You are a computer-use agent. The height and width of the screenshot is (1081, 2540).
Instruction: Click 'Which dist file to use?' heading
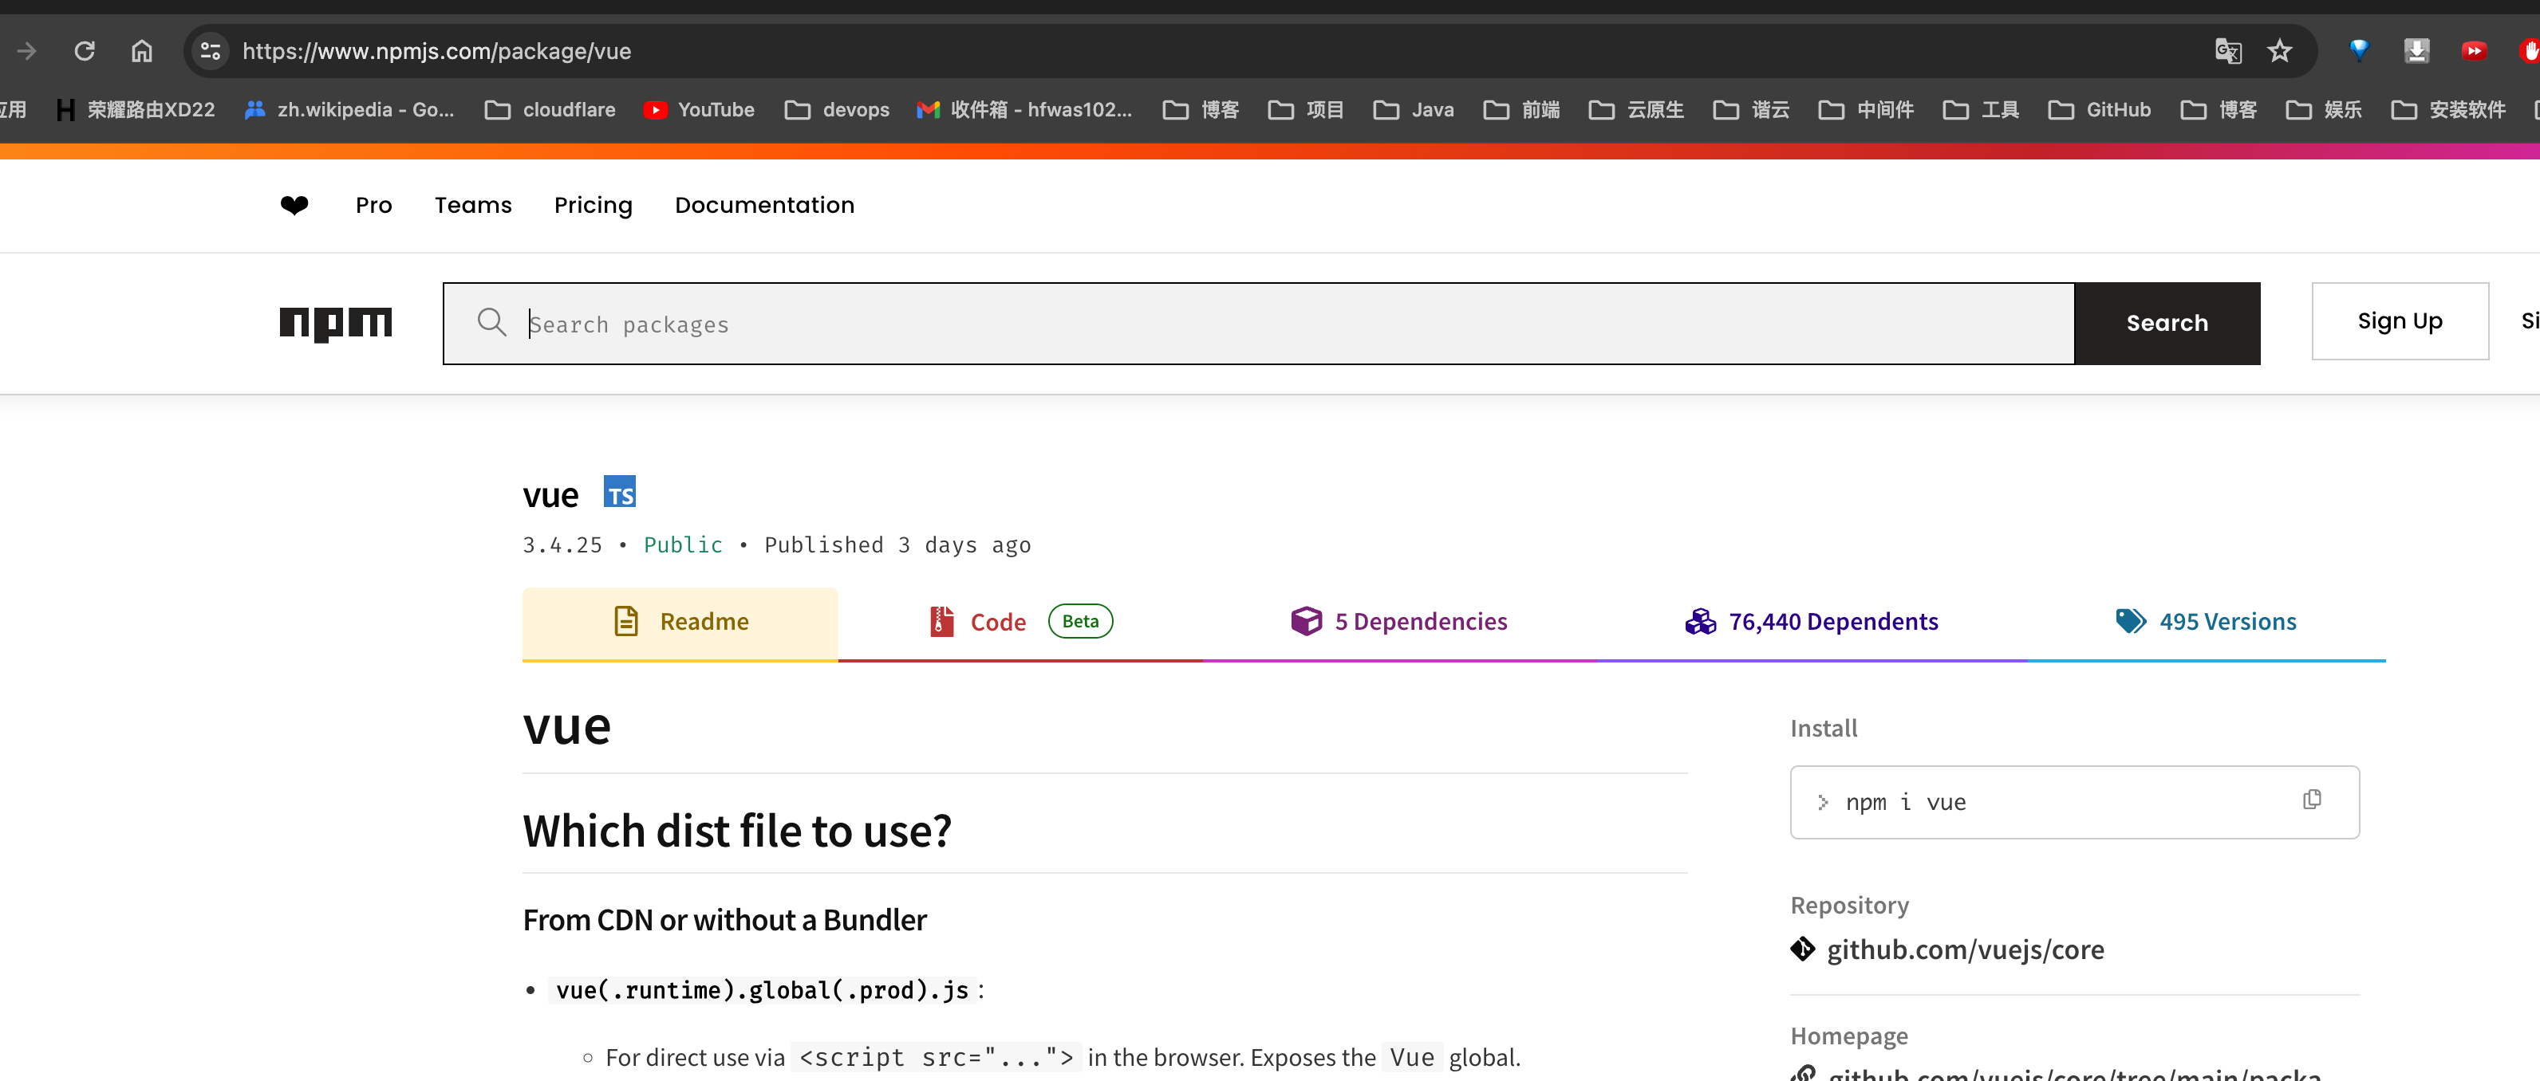tap(736, 831)
